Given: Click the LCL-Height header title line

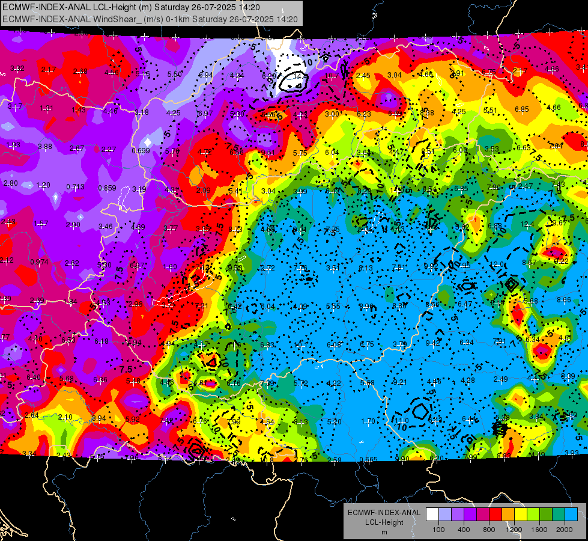Looking at the screenshot, I should 131,7.
